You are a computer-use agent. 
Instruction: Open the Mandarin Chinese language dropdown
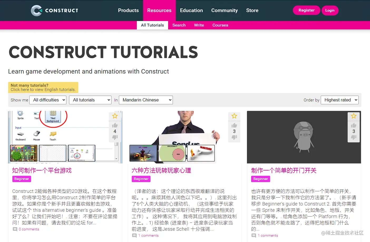(146, 100)
